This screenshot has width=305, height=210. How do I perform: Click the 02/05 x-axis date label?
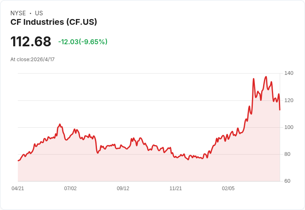click(x=228, y=189)
